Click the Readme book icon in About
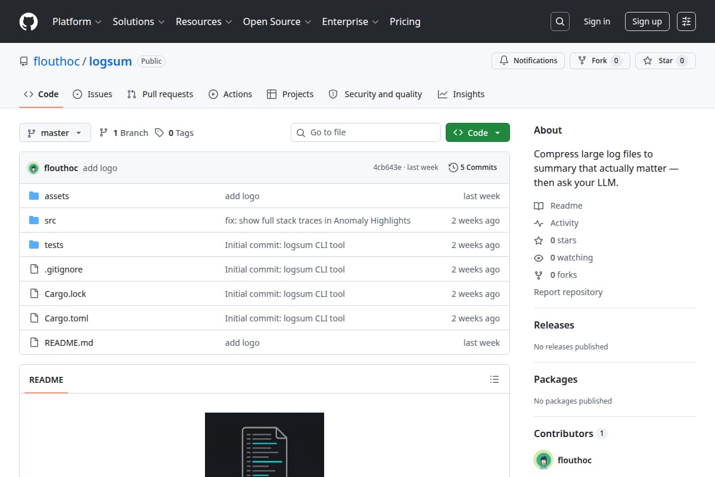715x477 pixels. (x=539, y=206)
